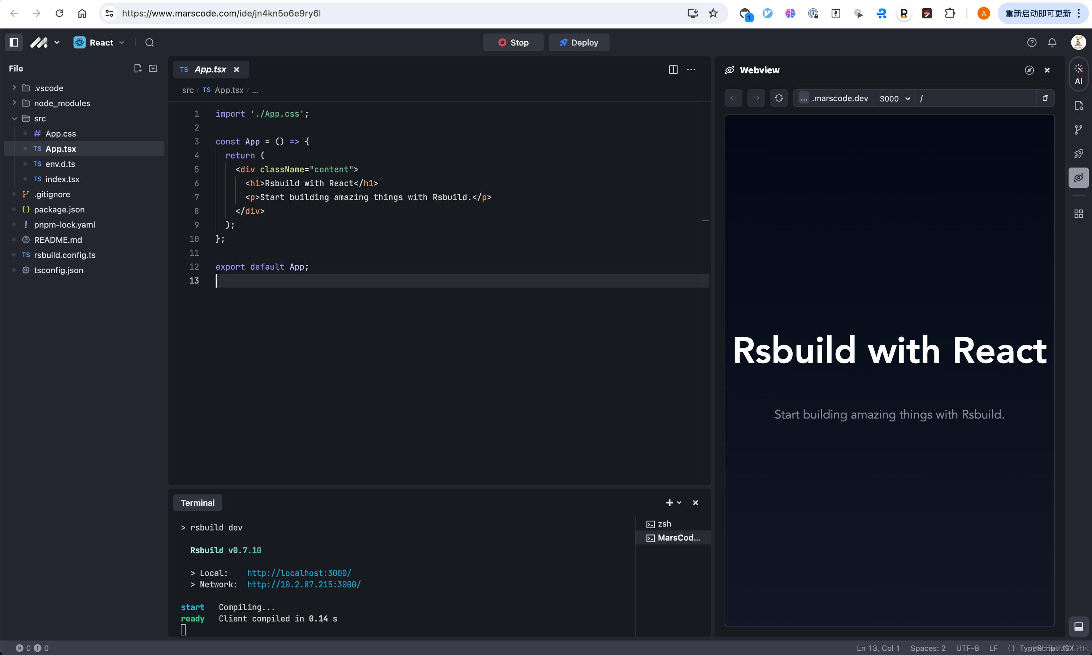This screenshot has width=1092, height=655.
Task: Click the rocket deploy sidebar icon
Action: 1078,153
